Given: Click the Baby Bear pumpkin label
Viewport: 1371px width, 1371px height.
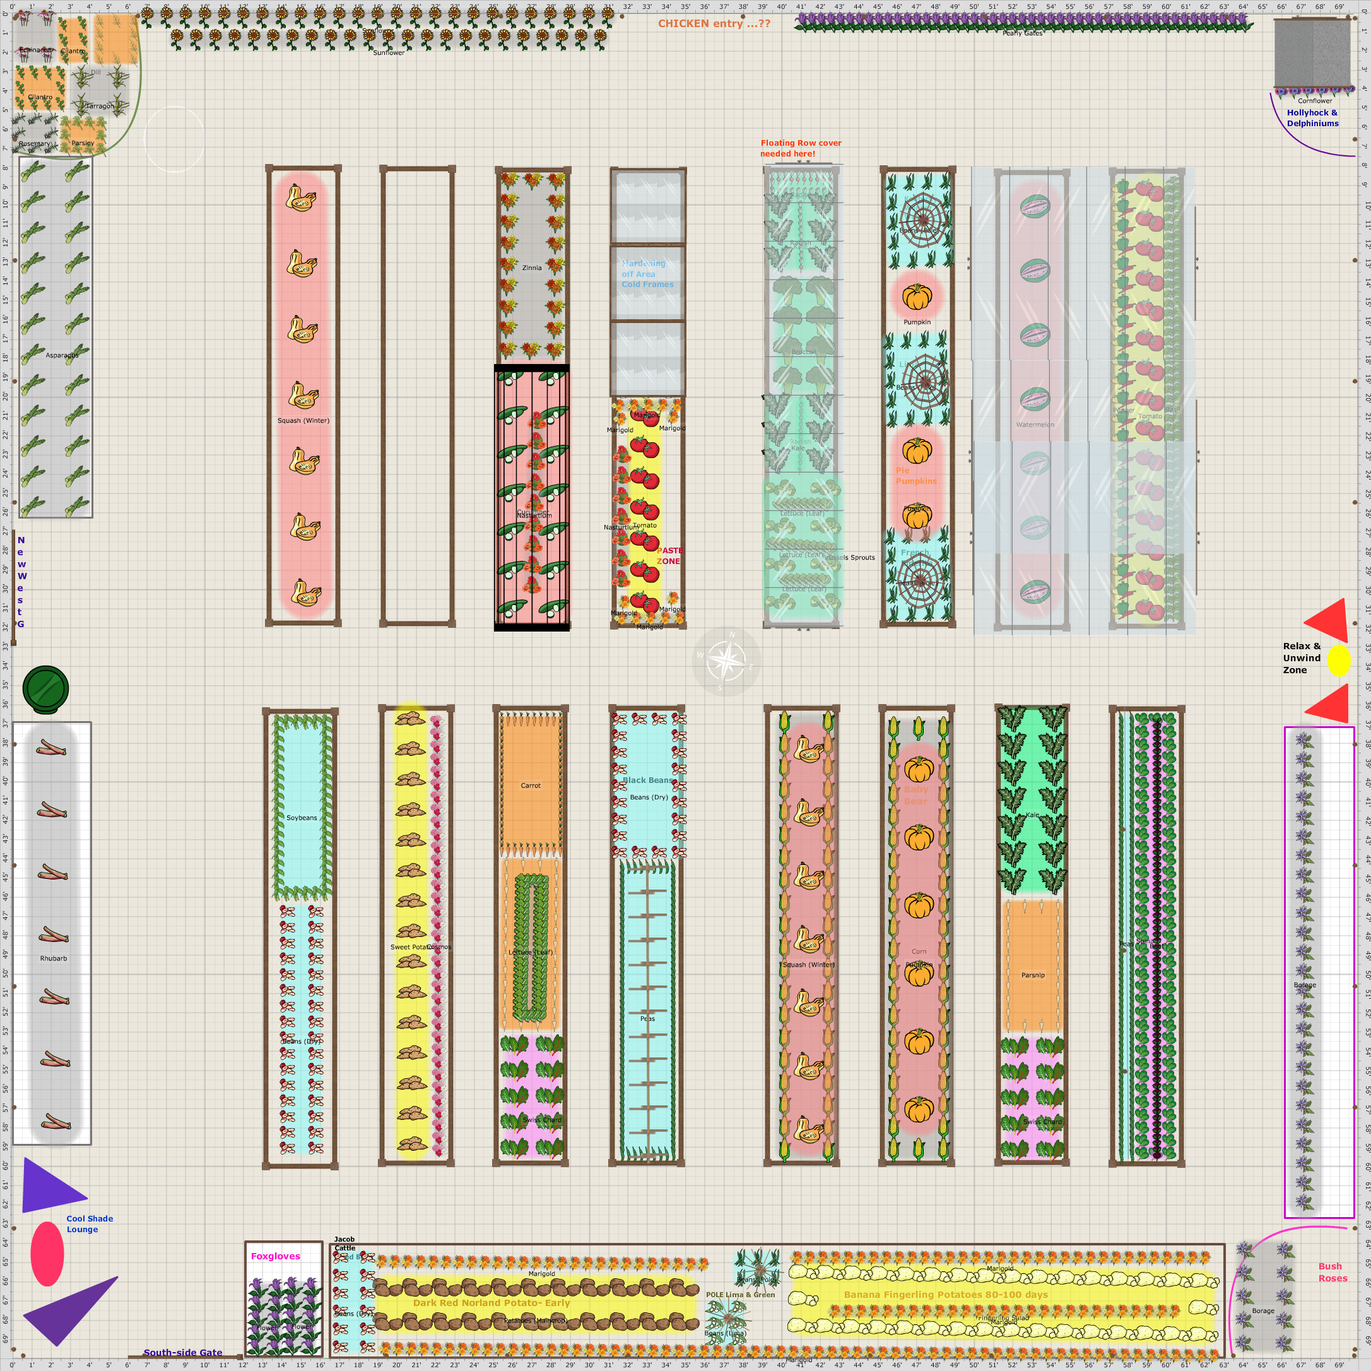Looking at the screenshot, I should pyautogui.click(x=915, y=795).
